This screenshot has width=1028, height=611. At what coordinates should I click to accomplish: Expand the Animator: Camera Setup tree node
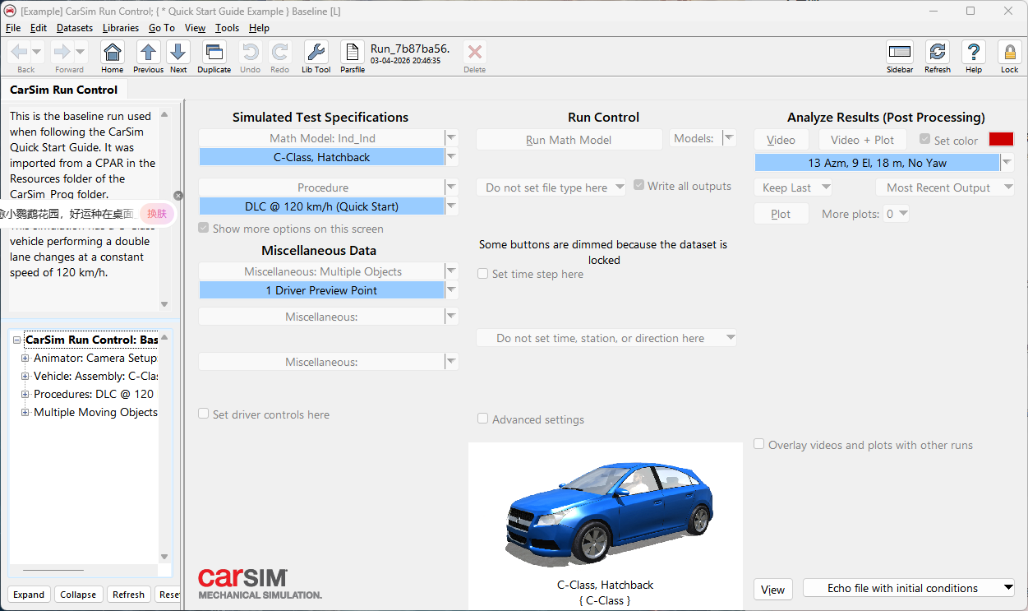[25, 358]
